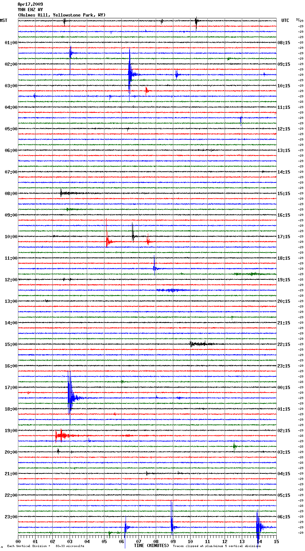
Task: Click the '00:15' UTC time label
Action: tap(284, 388)
